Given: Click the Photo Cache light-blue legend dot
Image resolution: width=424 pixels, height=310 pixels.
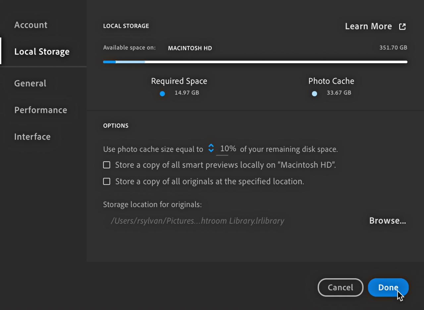Looking at the screenshot, I should 314,94.
